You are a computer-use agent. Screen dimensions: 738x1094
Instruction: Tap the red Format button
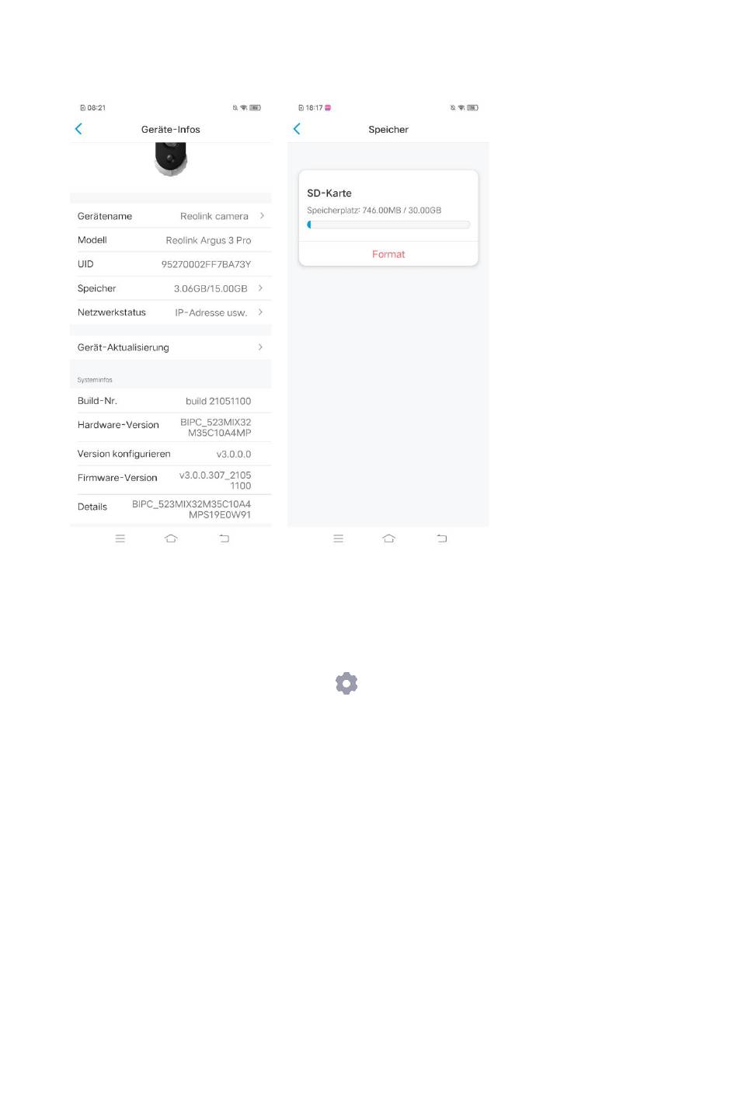coord(388,254)
